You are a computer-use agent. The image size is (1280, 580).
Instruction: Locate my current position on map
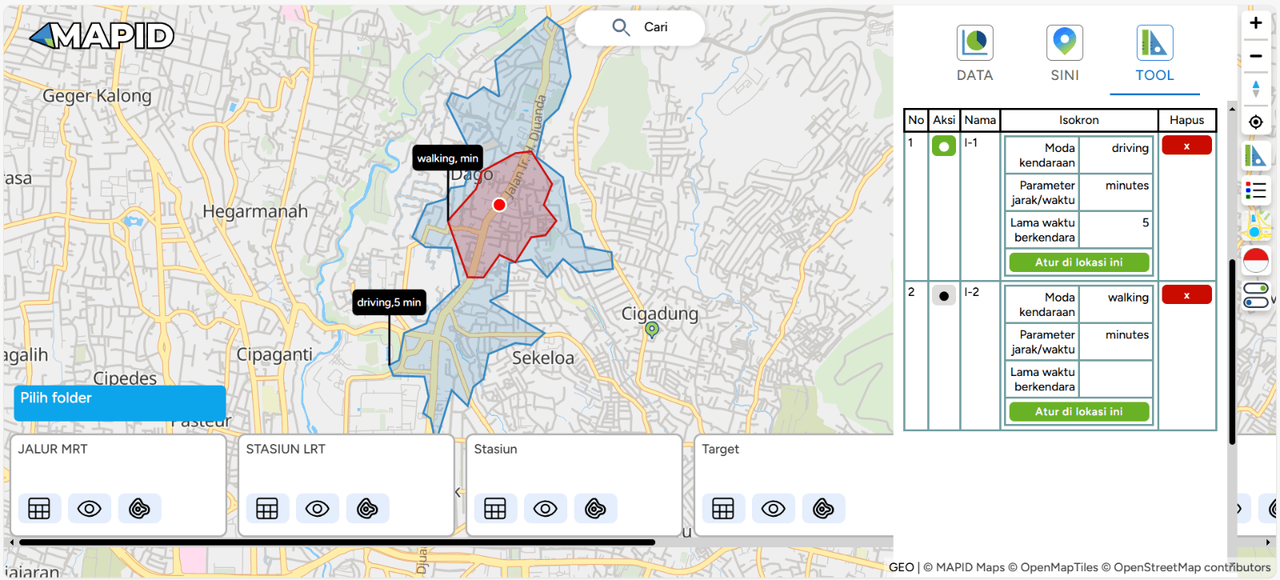tap(1256, 122)
